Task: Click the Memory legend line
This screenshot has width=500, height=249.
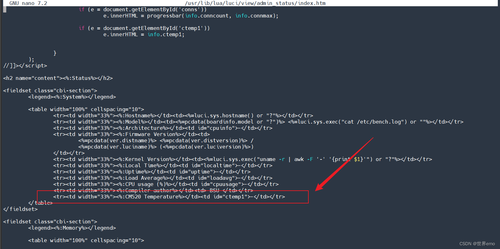Action: click(72, 228)
